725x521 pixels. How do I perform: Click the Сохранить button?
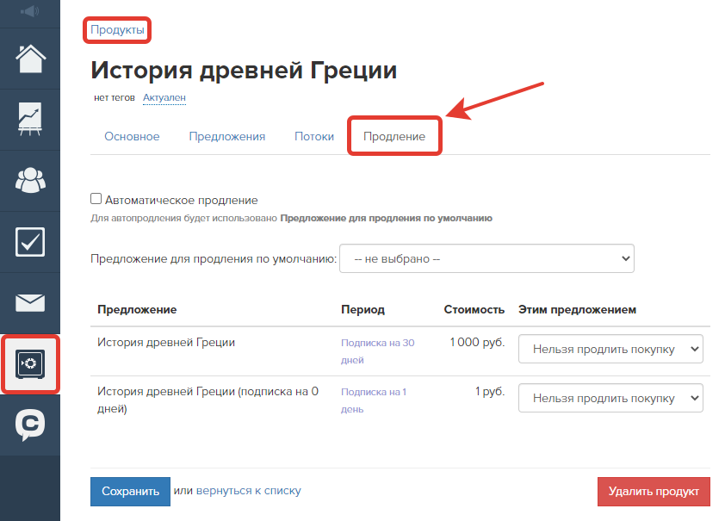(x=130, y=492)
